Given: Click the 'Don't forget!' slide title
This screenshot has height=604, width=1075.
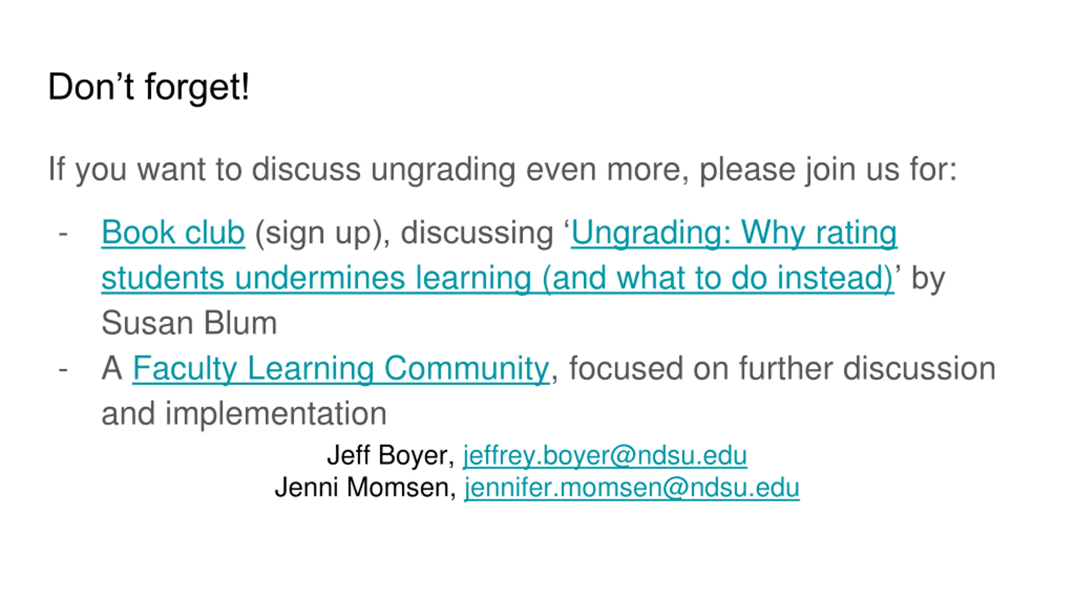Looking at the screenshot, I should point(149,87).
